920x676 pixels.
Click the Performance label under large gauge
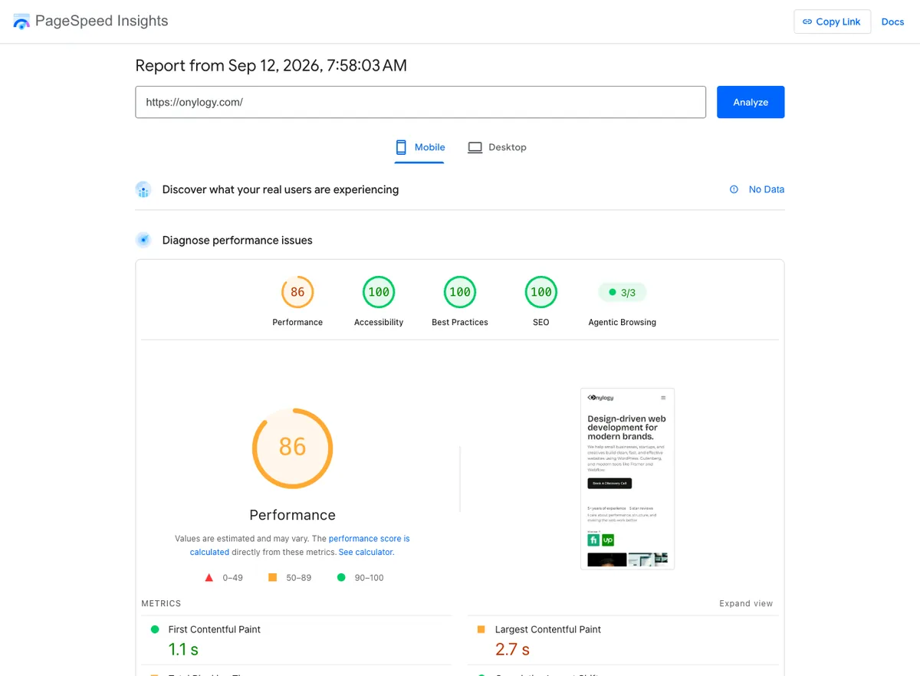292,515
